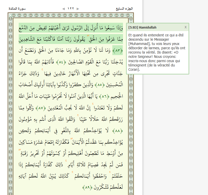This screenshot has width=208, height=195.
Task: Select second highlighted line ending with الشاهدين
Action: click(71, 39)
